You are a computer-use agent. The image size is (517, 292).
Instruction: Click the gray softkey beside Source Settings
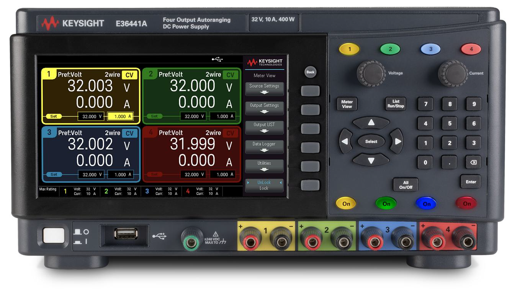tap(310, 91)
